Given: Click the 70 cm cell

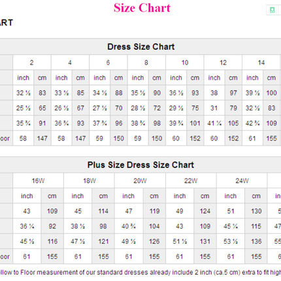Looking at the screenshot, I should pos(119,108).
